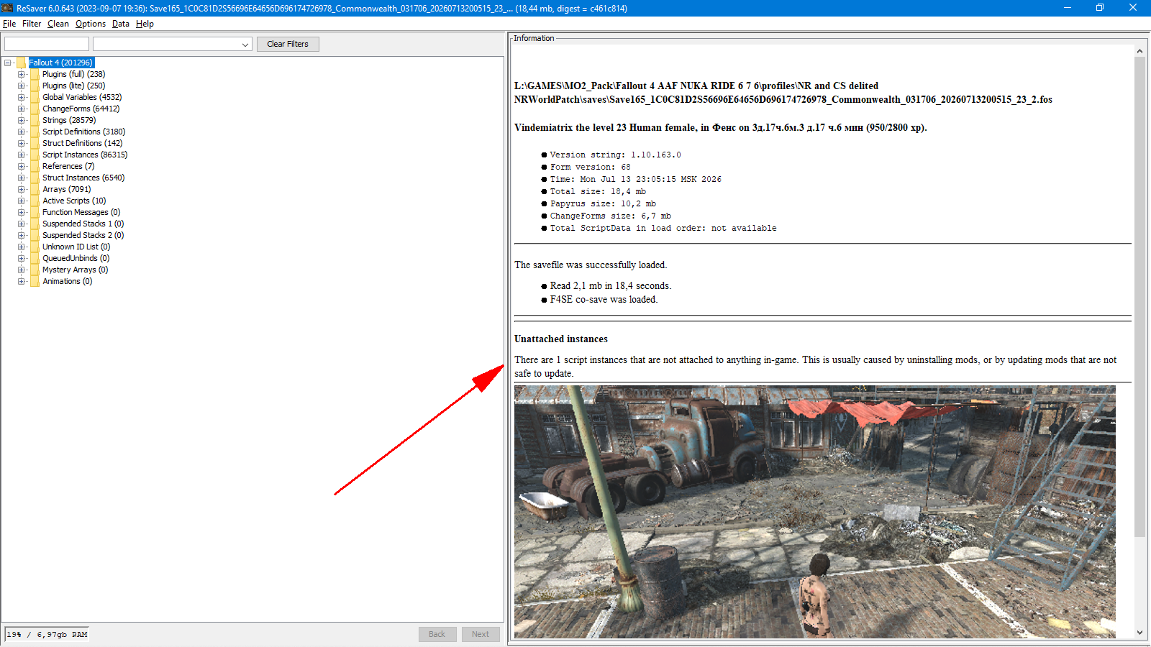Expand the Script Definitions node
Viewport: 1151px width, 647px height.
pyautogui.click(x=22, y=132)
